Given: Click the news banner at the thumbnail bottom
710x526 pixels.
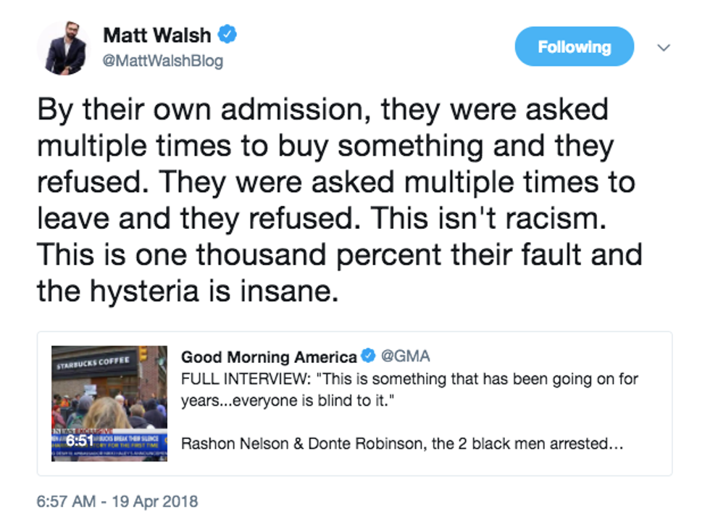Looking at the screenshot, I should pyautogui.click(x=109, y=443).
